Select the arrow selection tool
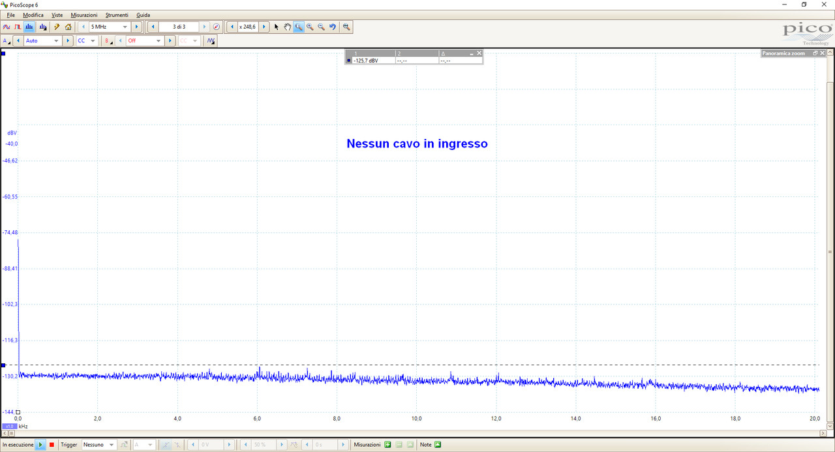The width and height of the screenshot is (835, 452). point(276,27)
